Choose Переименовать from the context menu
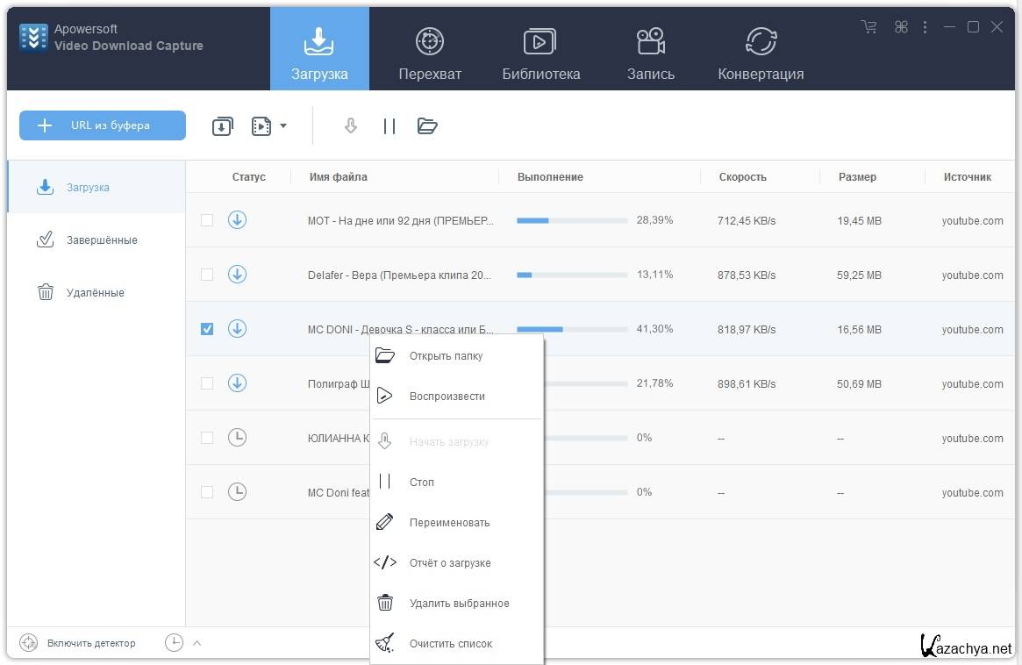 pos(449,523)
